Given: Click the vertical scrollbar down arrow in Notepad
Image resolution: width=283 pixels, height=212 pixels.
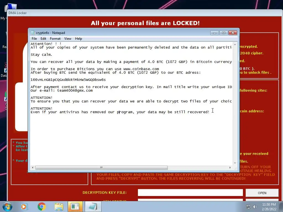Looking at the screenshot, I should tap(235, 163).
